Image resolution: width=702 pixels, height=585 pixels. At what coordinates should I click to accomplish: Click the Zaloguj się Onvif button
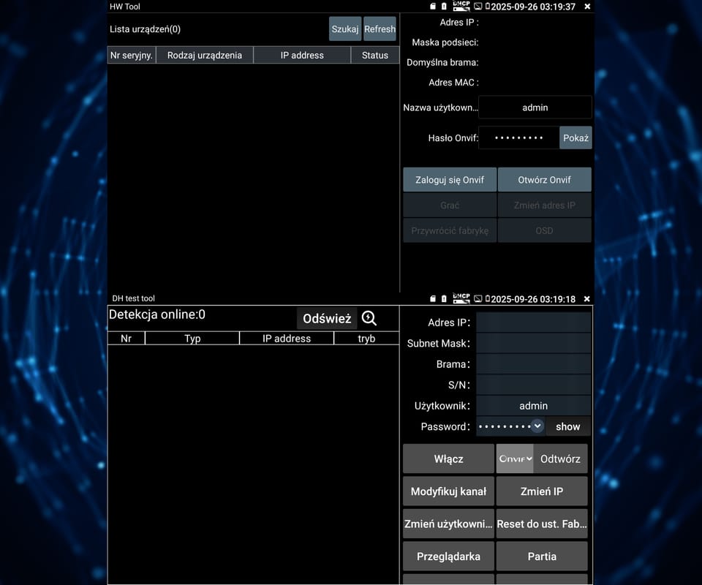[450, 180]
